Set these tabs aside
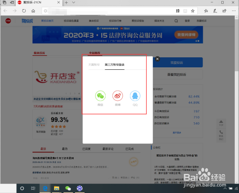 pyautogui.click(x=12, y=2)
